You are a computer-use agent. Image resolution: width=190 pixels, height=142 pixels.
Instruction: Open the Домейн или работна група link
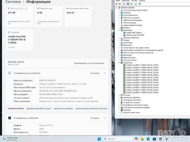(x=39, y=108)
